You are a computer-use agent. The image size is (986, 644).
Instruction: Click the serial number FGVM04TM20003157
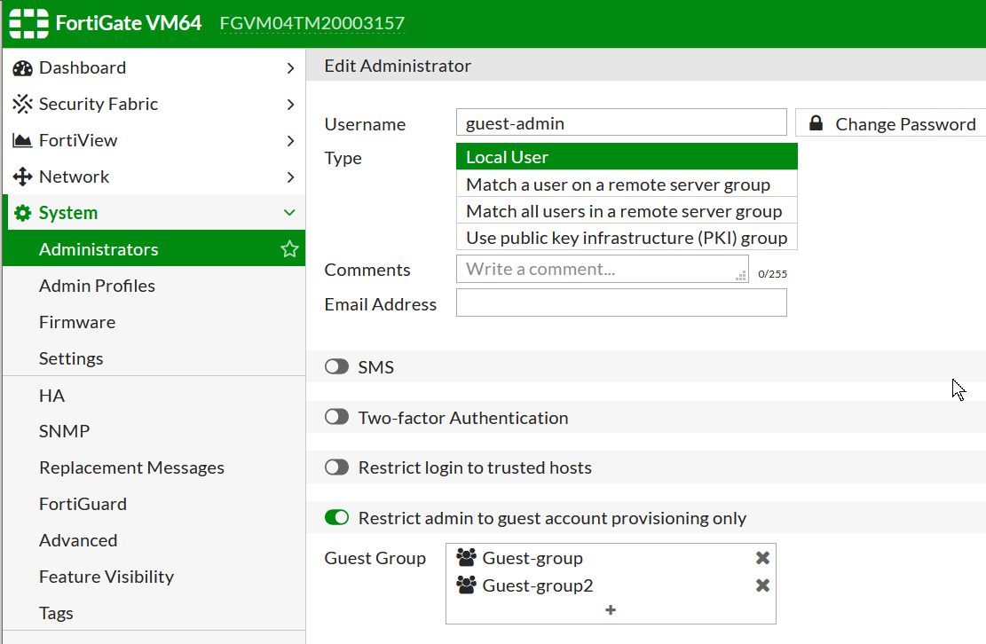point(312,23)
